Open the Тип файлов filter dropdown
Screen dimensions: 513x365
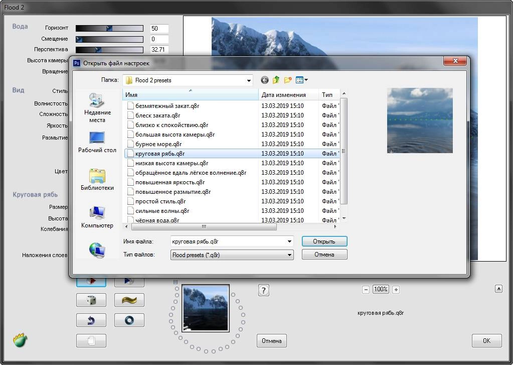pyautogui.click(x=289, y=255)
